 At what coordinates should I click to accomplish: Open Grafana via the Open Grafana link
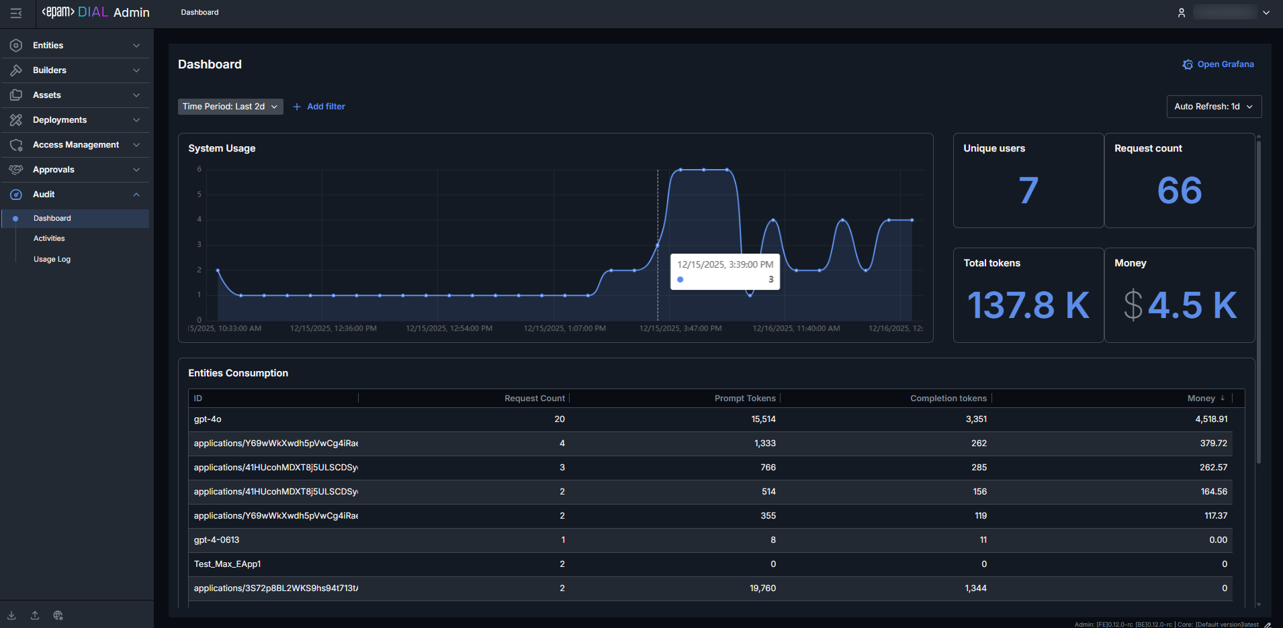click(1218, 64)
